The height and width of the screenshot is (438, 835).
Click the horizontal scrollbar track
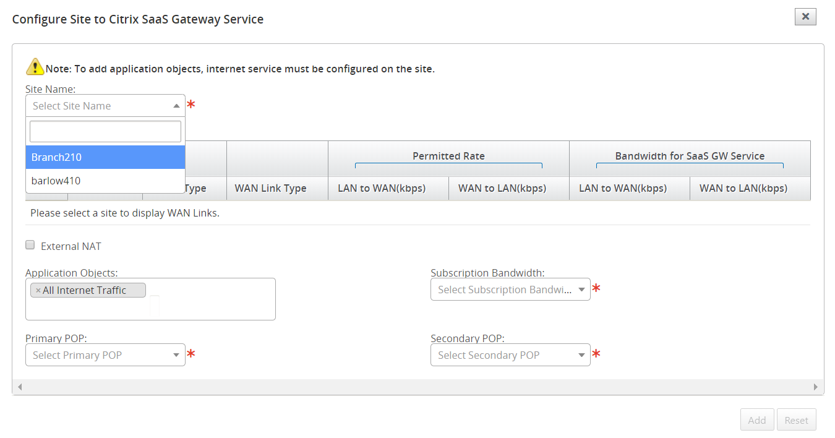417,387
